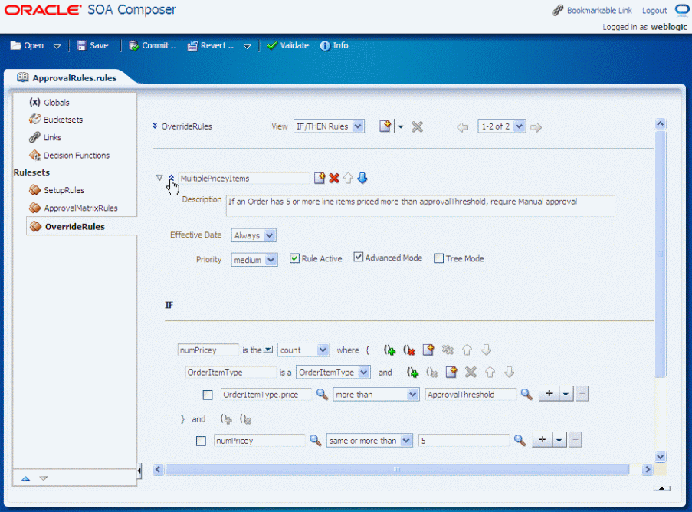
Task: Collapse the MultiplePriceyItems rule triangle
Action: tap(159, 178)
